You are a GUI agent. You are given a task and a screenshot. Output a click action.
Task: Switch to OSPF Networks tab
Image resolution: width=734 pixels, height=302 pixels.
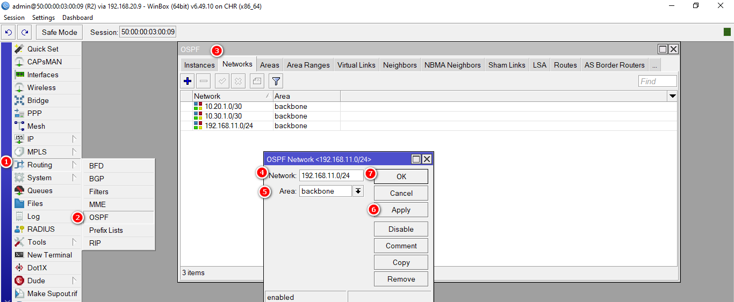(x=237, y=64)
